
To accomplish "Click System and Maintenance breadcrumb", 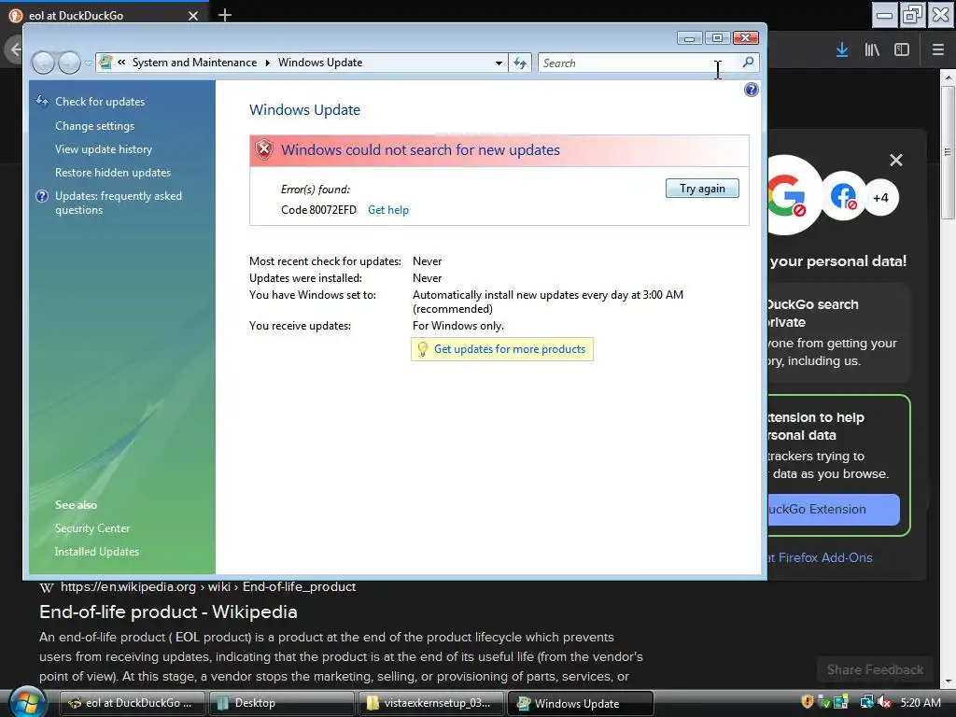I will point(194,63).
